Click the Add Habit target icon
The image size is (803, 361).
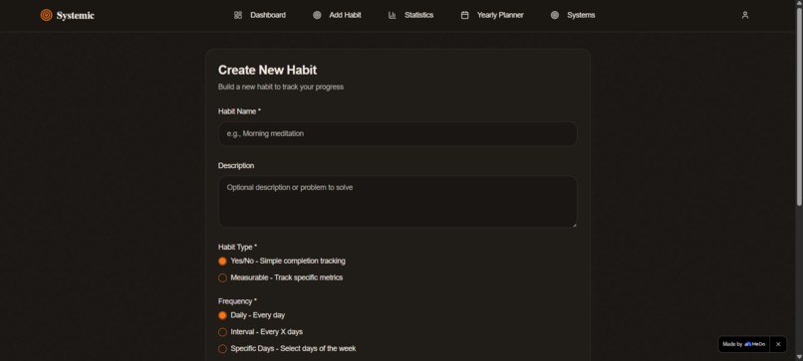tap(317, 15)
